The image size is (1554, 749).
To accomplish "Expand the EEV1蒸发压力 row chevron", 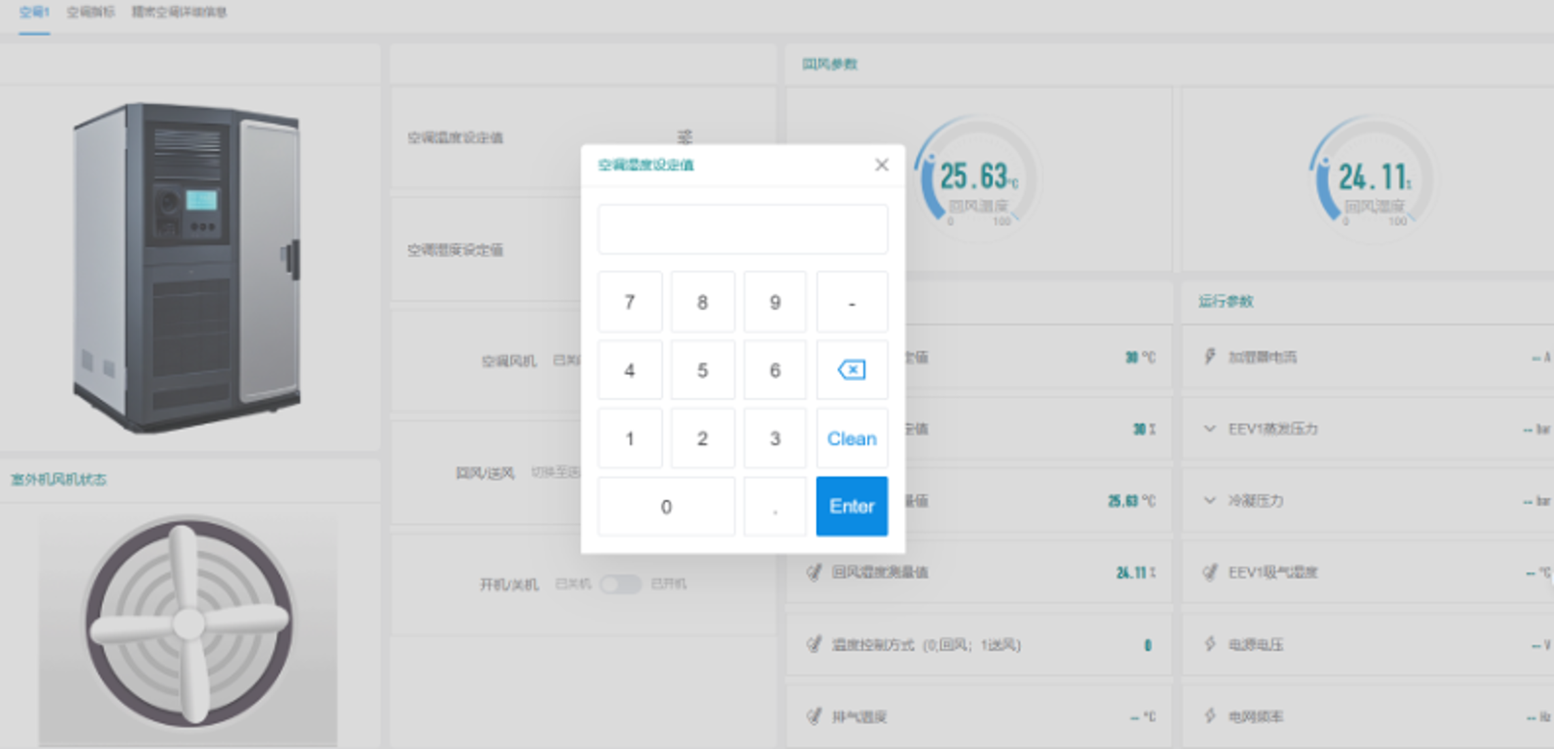I will [1209, 429].
